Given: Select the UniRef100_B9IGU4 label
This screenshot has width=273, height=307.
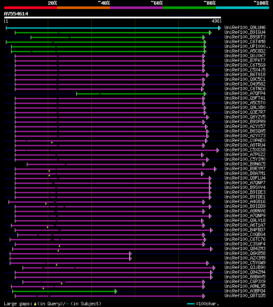Looking at the screenshot, I should point(245,32).
